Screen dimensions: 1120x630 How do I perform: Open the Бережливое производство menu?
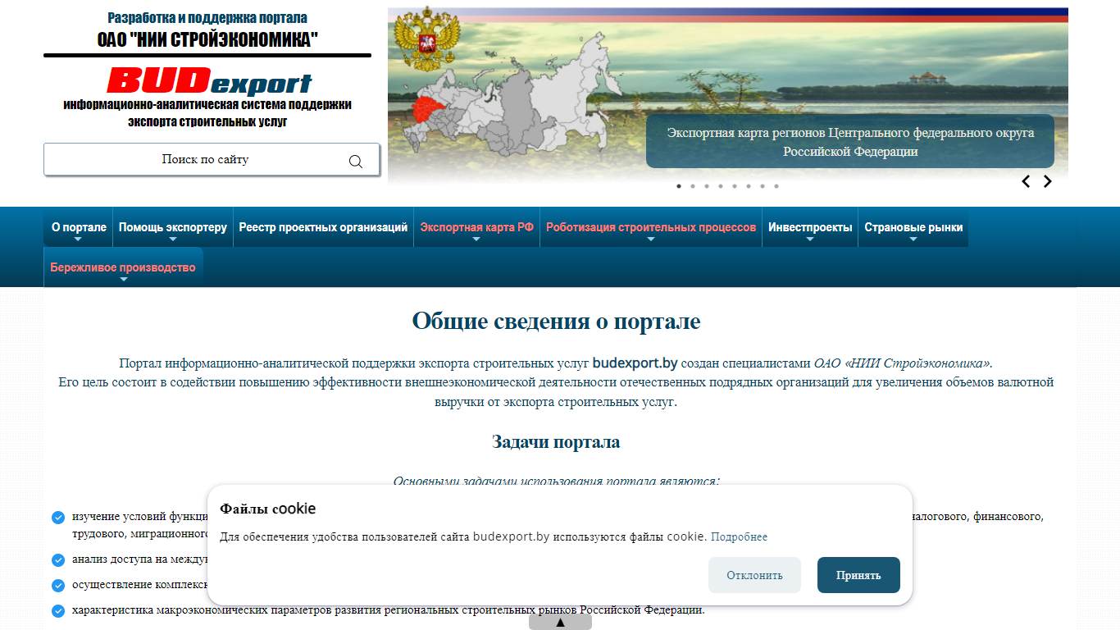[123, 267]
